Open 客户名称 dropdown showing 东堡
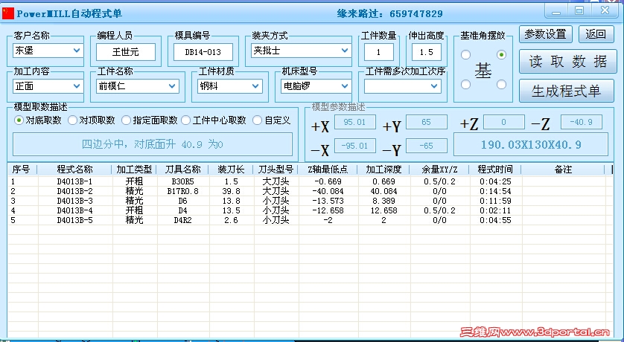Screen dimensions: 624x342 click(48, 51)
